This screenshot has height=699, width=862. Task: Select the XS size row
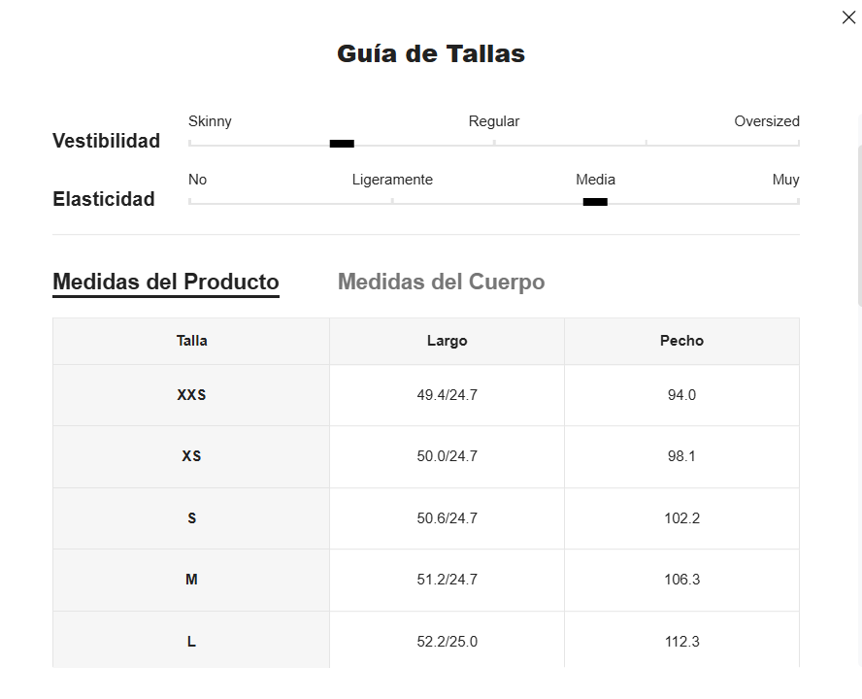(191, 456)
